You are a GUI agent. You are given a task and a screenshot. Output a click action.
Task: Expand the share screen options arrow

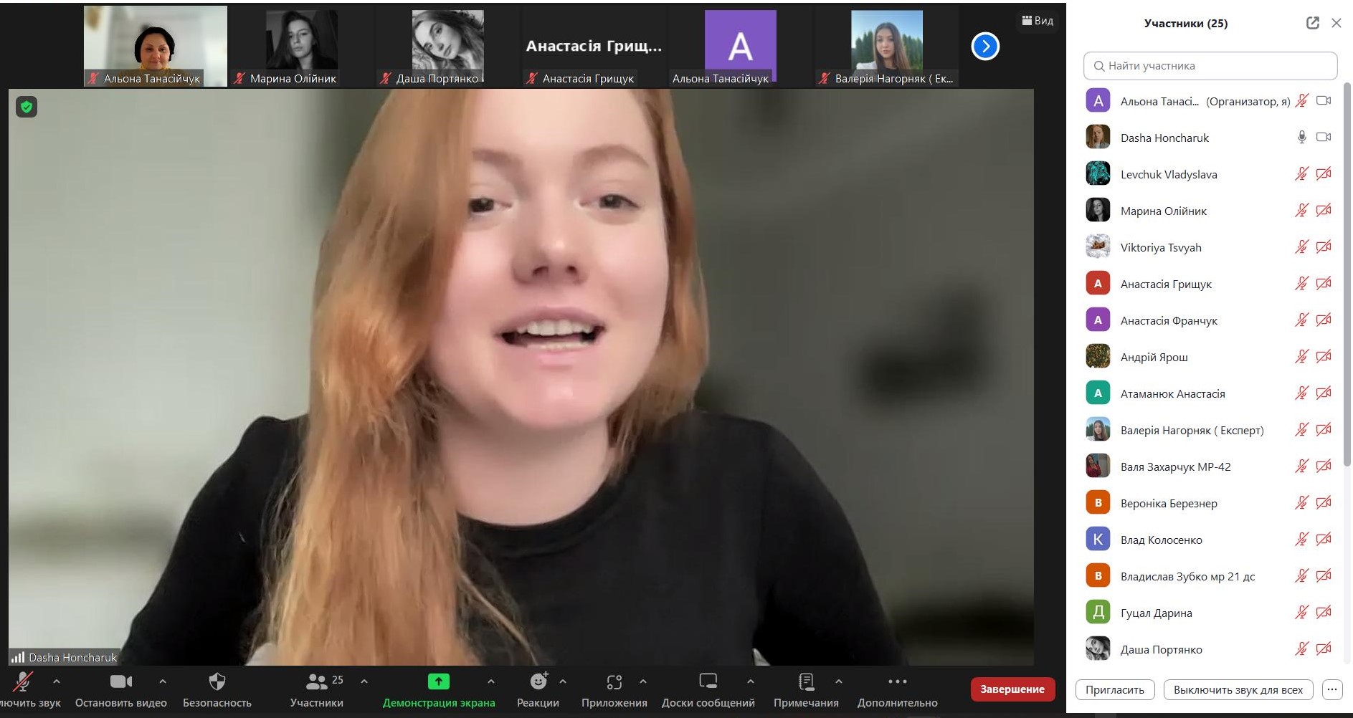[x=490, y=681]
